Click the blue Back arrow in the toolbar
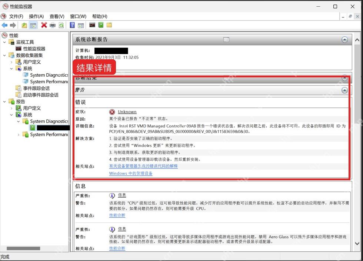 pos(4,25)
